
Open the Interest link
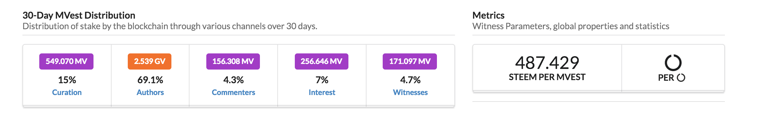click(322, 93)
